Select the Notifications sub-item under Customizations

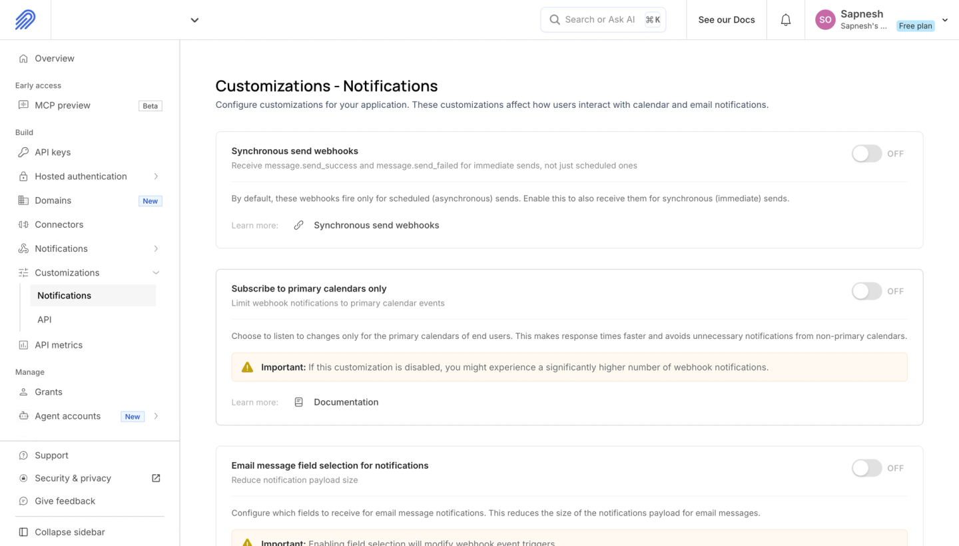93,296
